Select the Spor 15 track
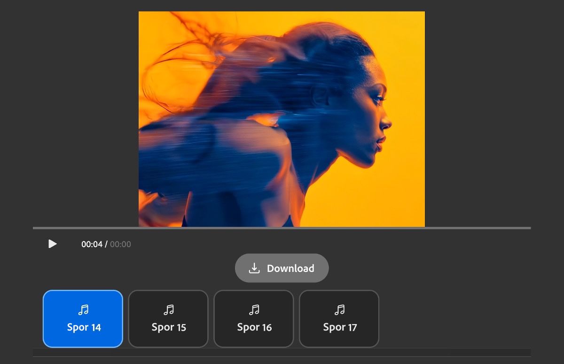The image size is (564, 364). tap(168, 318)
